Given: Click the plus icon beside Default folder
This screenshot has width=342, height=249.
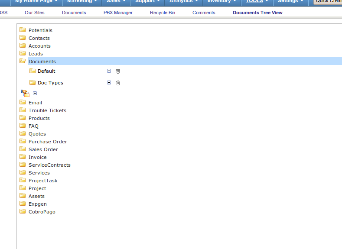Looking at the screenshot, I should [109, 71].
